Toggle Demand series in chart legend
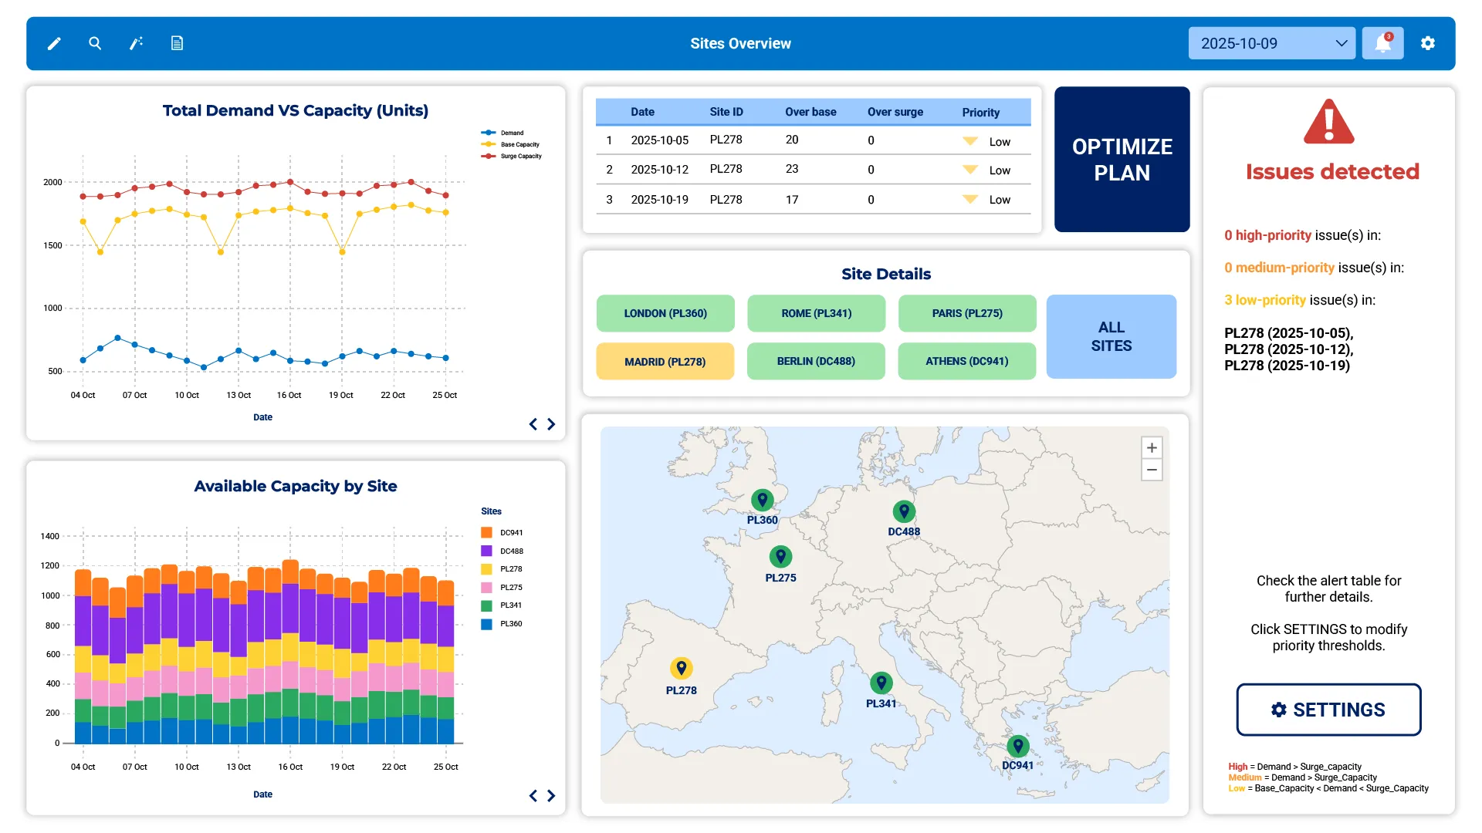 point(502,133)
